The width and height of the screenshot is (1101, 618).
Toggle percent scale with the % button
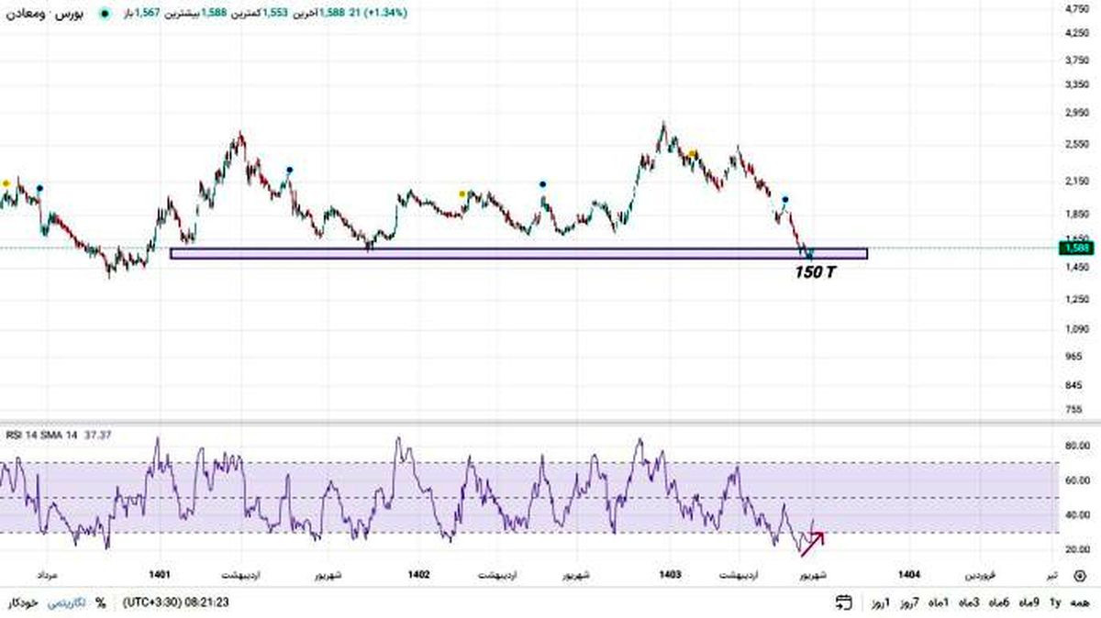pos(100,602)
